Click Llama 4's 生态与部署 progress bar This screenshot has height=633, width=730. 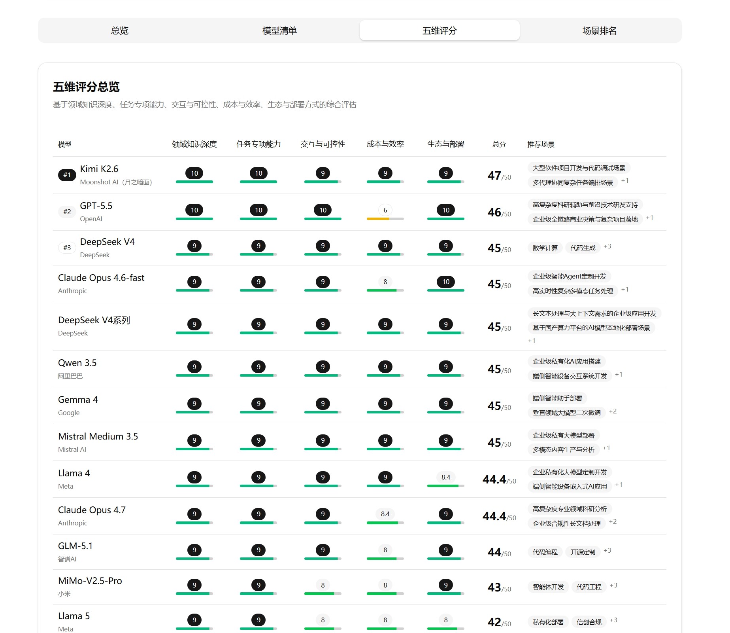click(446, 486)
